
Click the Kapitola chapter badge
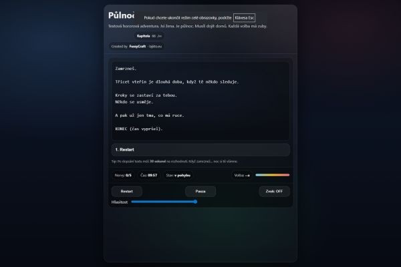click(x=149, y=36)
